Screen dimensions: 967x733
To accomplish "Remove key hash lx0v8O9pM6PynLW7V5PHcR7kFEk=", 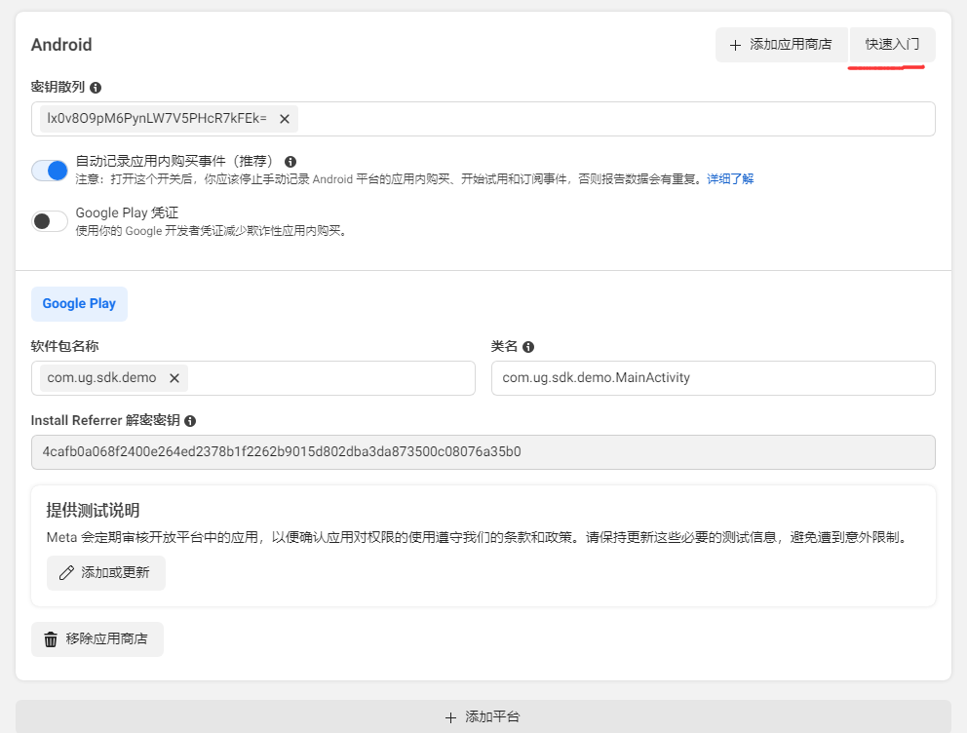I will click(x=284, y=119).
